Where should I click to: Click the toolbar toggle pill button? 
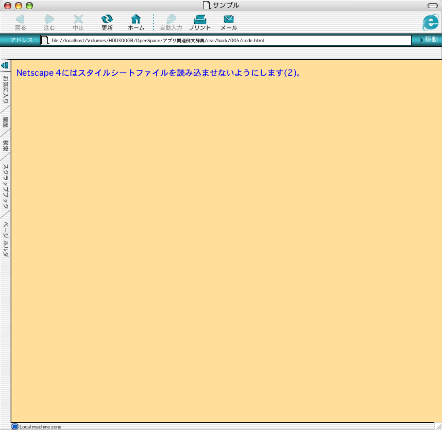pyautogui.click(x=433, y=5)
